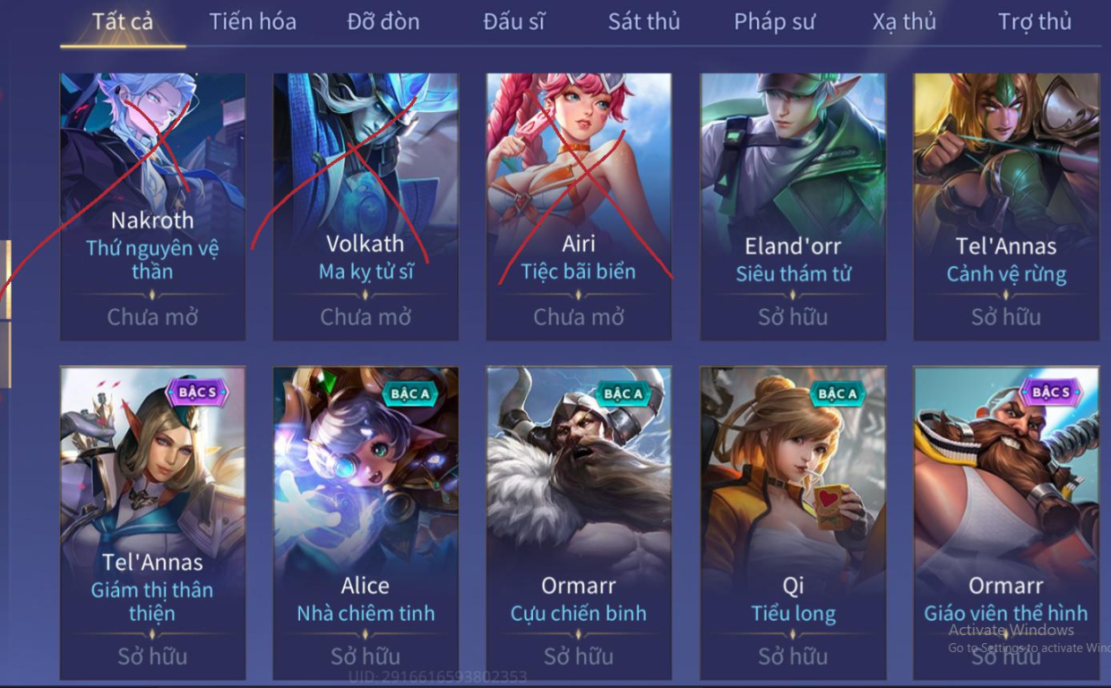Open Ormarr Cựu chiến binh skin card

(x=579, y=523)
